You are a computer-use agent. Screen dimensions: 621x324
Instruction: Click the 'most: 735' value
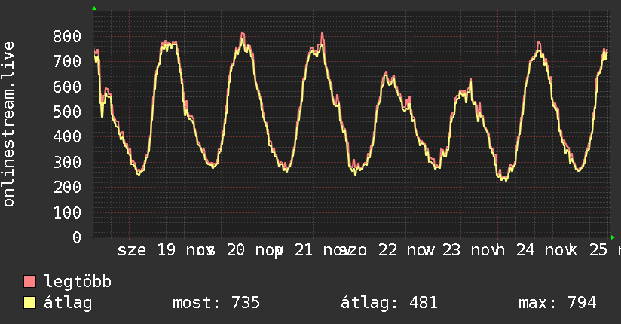click(x=216, y=303)
